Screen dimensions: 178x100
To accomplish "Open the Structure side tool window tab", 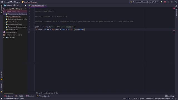I will coord(1,75).
